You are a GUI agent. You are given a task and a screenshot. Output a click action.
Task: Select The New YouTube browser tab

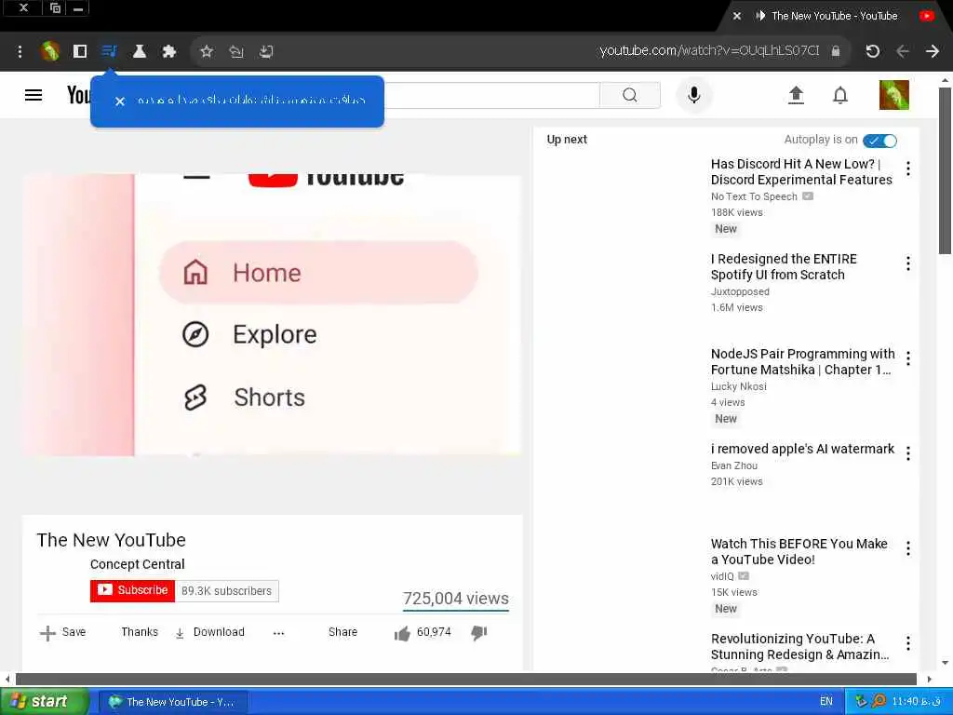[834, 16]
